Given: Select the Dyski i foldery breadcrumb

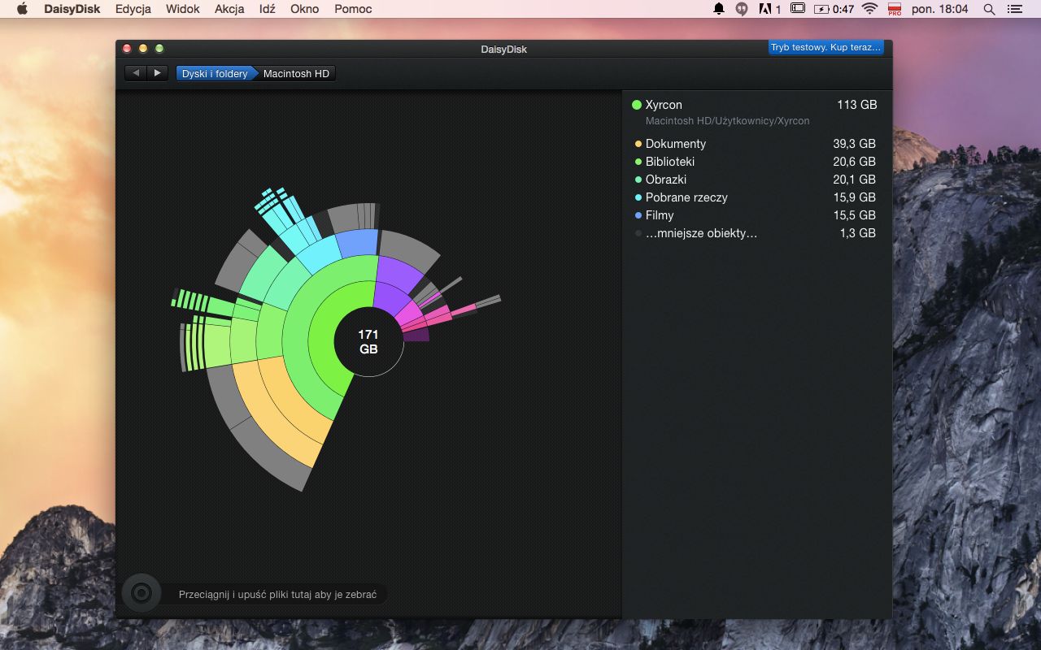Looking at the screenshot, I should point(215,74).
